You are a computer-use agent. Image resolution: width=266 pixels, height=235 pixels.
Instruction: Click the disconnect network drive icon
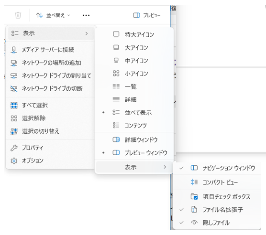coord(14,88)
